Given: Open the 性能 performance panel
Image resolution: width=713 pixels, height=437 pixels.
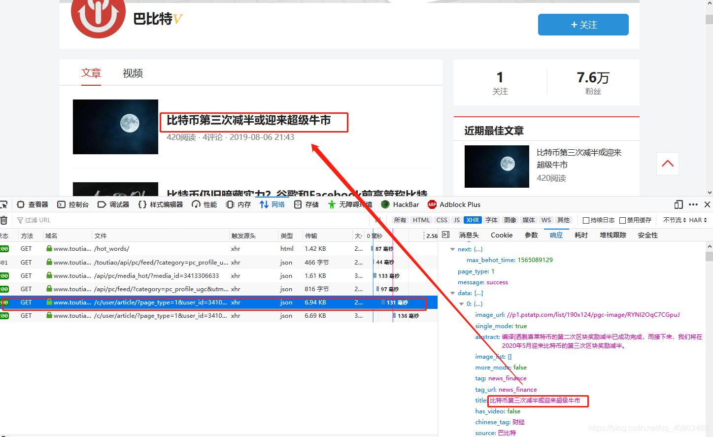Looking at the screenshot, I should 204,204.
